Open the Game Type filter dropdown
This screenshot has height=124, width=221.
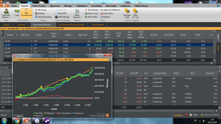click(92, 13)
